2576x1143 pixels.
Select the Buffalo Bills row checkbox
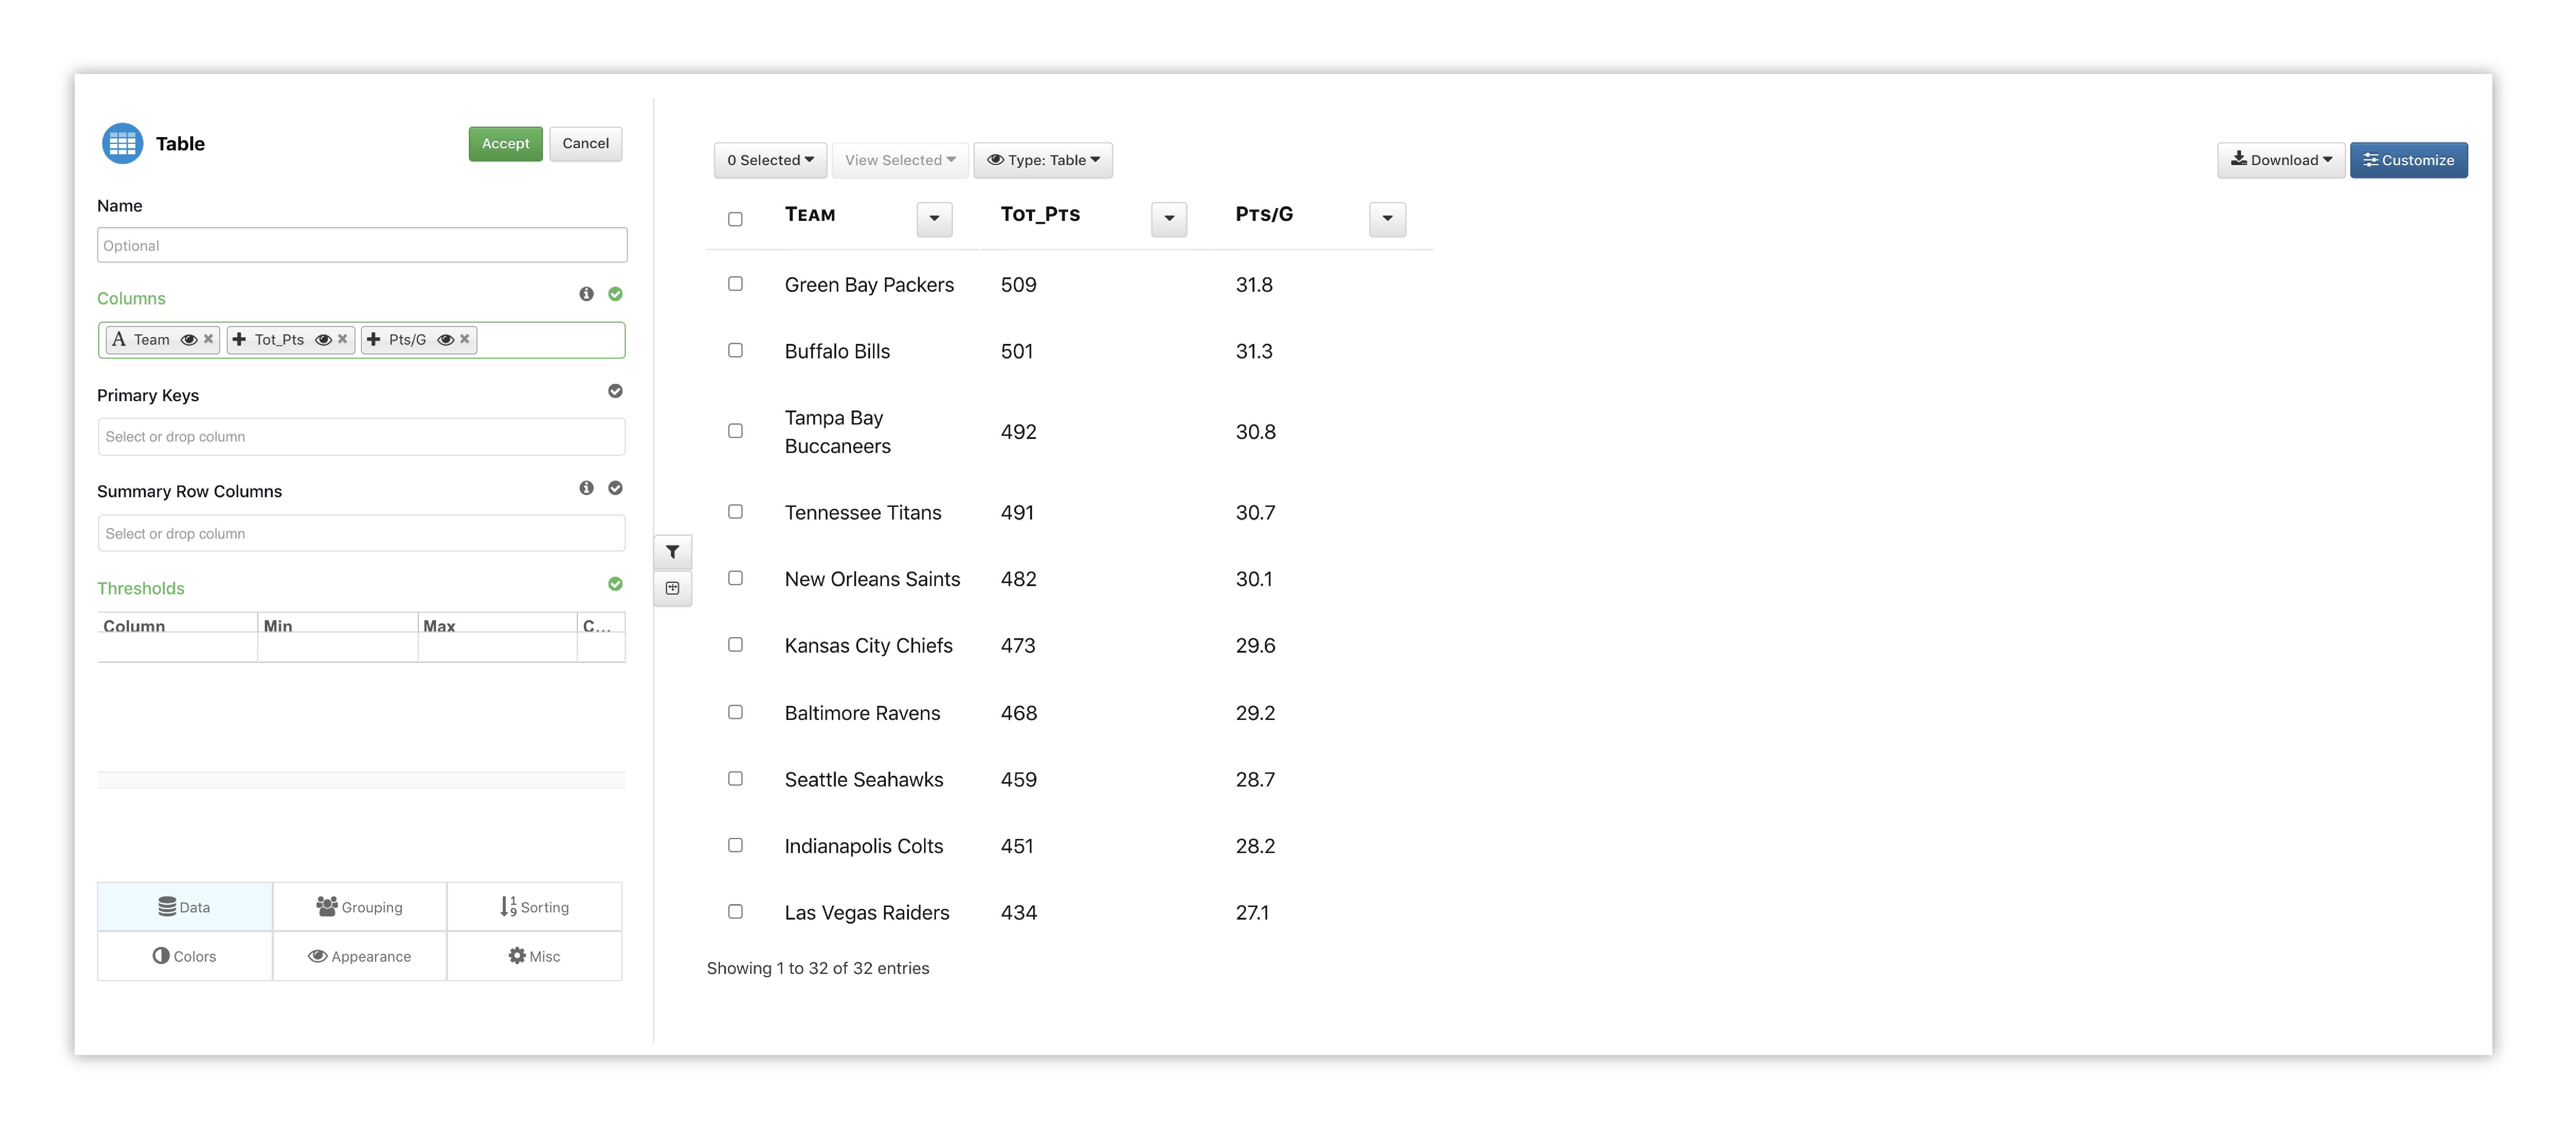(x=735, y=350)
